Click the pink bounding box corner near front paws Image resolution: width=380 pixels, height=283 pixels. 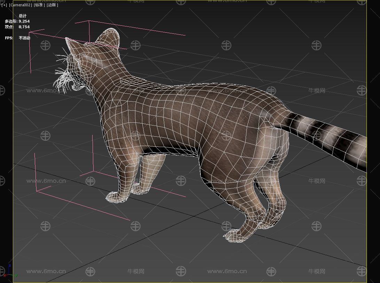37,191
